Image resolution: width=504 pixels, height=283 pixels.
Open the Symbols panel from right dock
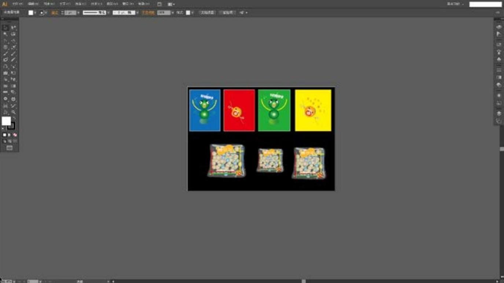pos(499,59)
